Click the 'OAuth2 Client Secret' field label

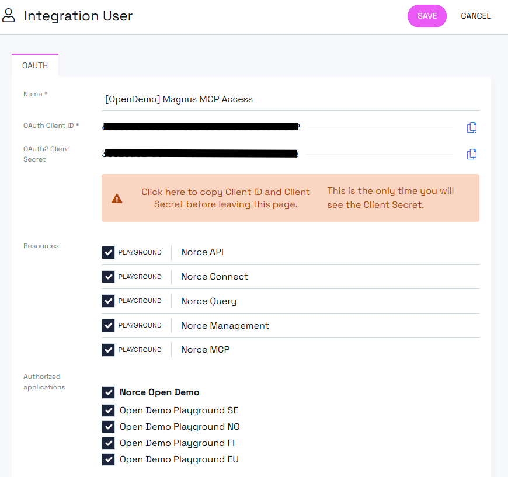46,154
